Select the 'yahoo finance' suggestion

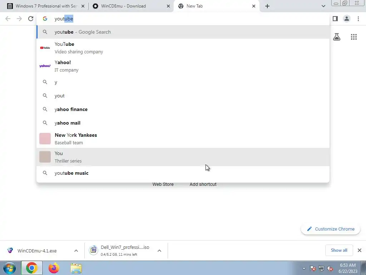point(183,109)
